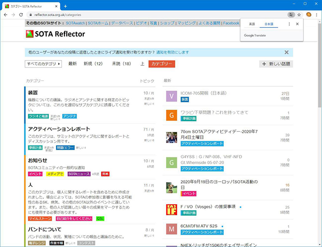This screenshot has width=322, height=247.
Task: Open the browser profile avatar
Action: coord(308,15)
